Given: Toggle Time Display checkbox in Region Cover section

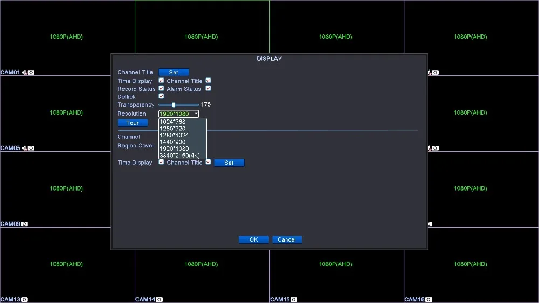Looking at the screenshot, I should click(x=161, y=162).
